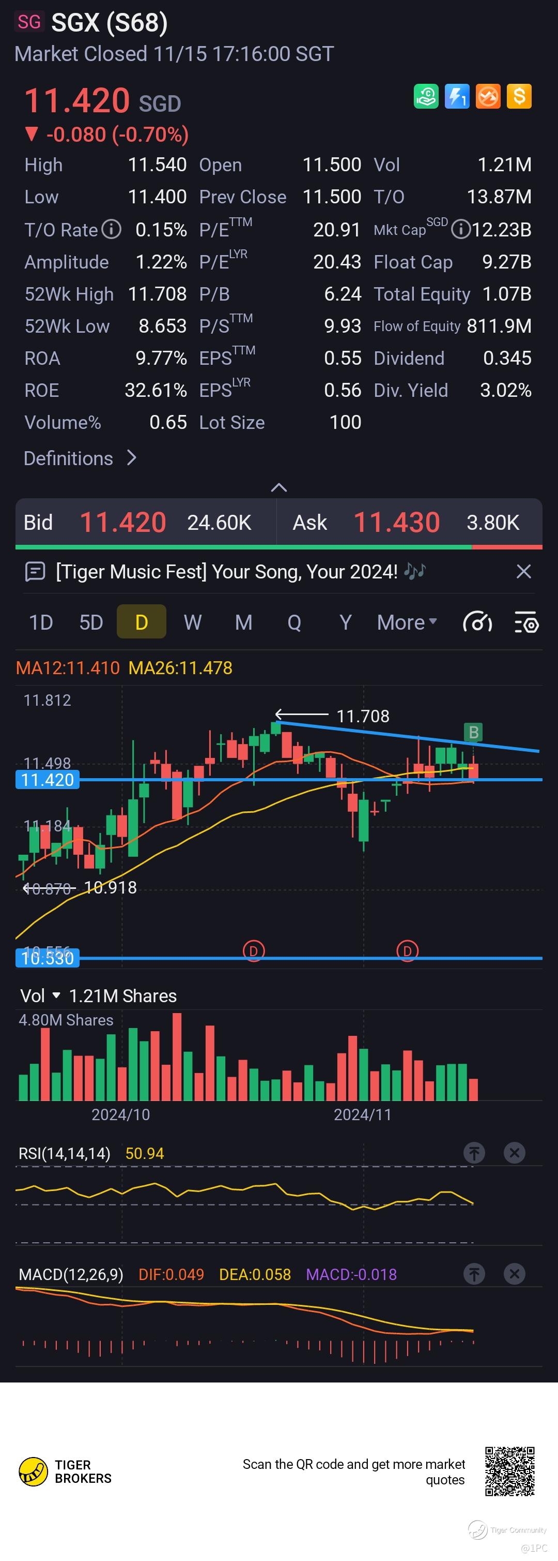
Task: Open Definitions link
Action: point(81,458)
